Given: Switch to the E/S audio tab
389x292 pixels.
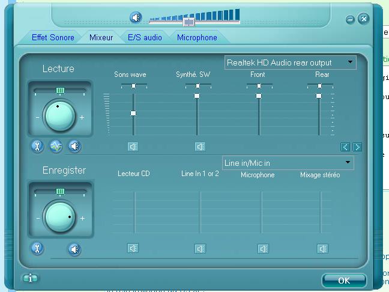Looking at the screenshot, I should 145,37.
